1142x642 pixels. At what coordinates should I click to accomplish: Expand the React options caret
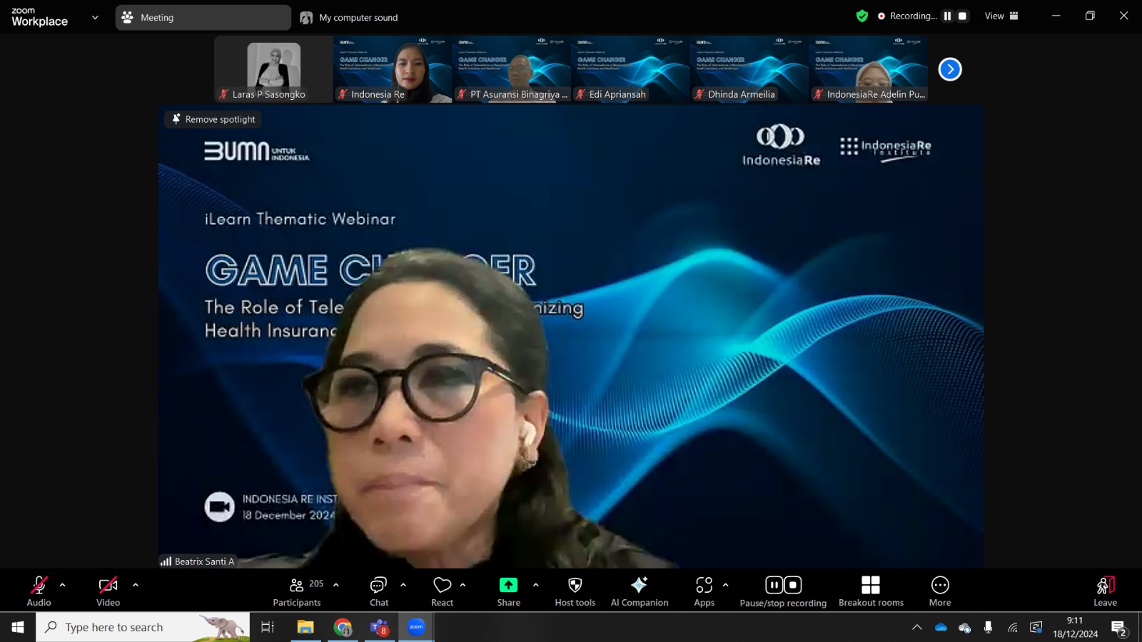[463, 585]
